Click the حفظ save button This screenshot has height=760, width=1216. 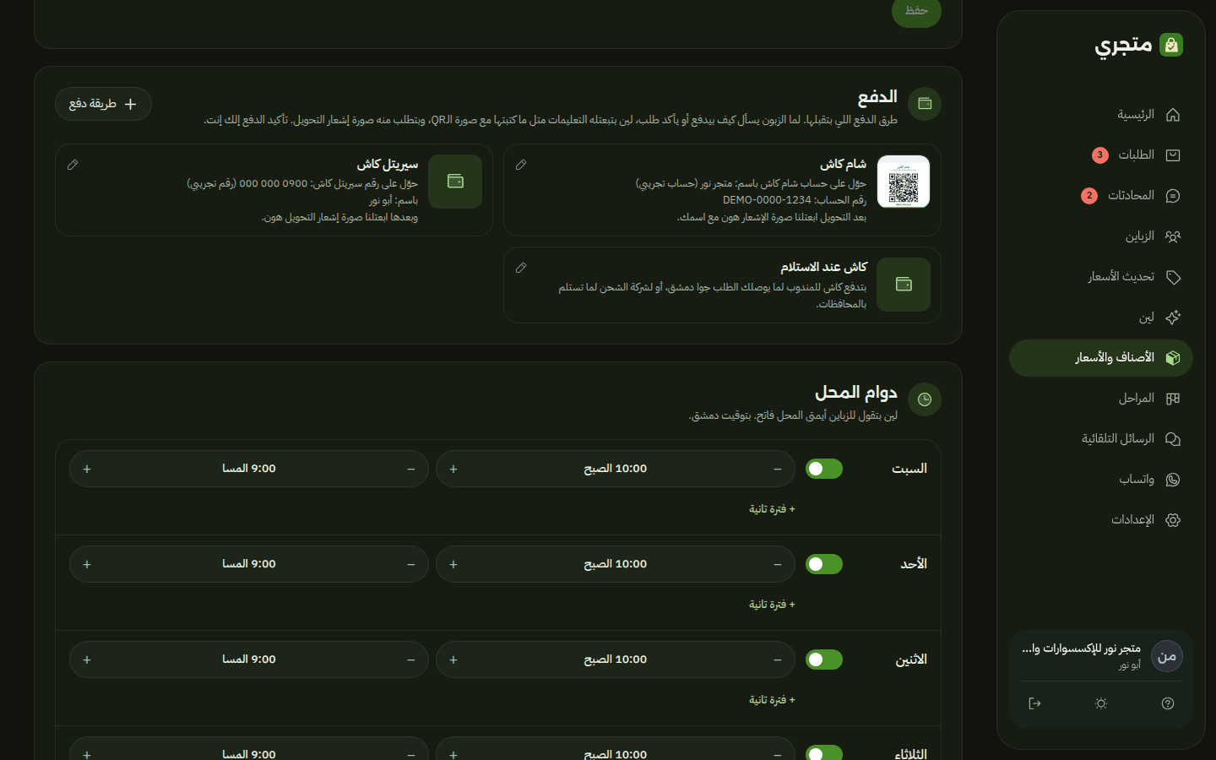coord(916,11)
